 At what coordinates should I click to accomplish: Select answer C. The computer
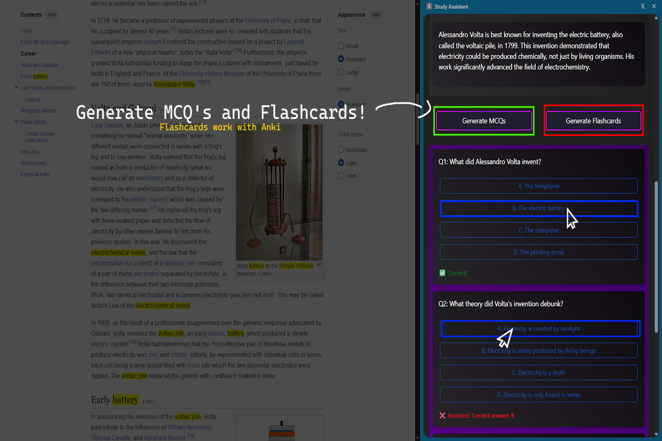pyautogui.click(x=538, y=231)
